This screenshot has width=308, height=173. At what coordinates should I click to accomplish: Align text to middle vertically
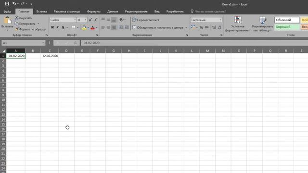point(108,20)
